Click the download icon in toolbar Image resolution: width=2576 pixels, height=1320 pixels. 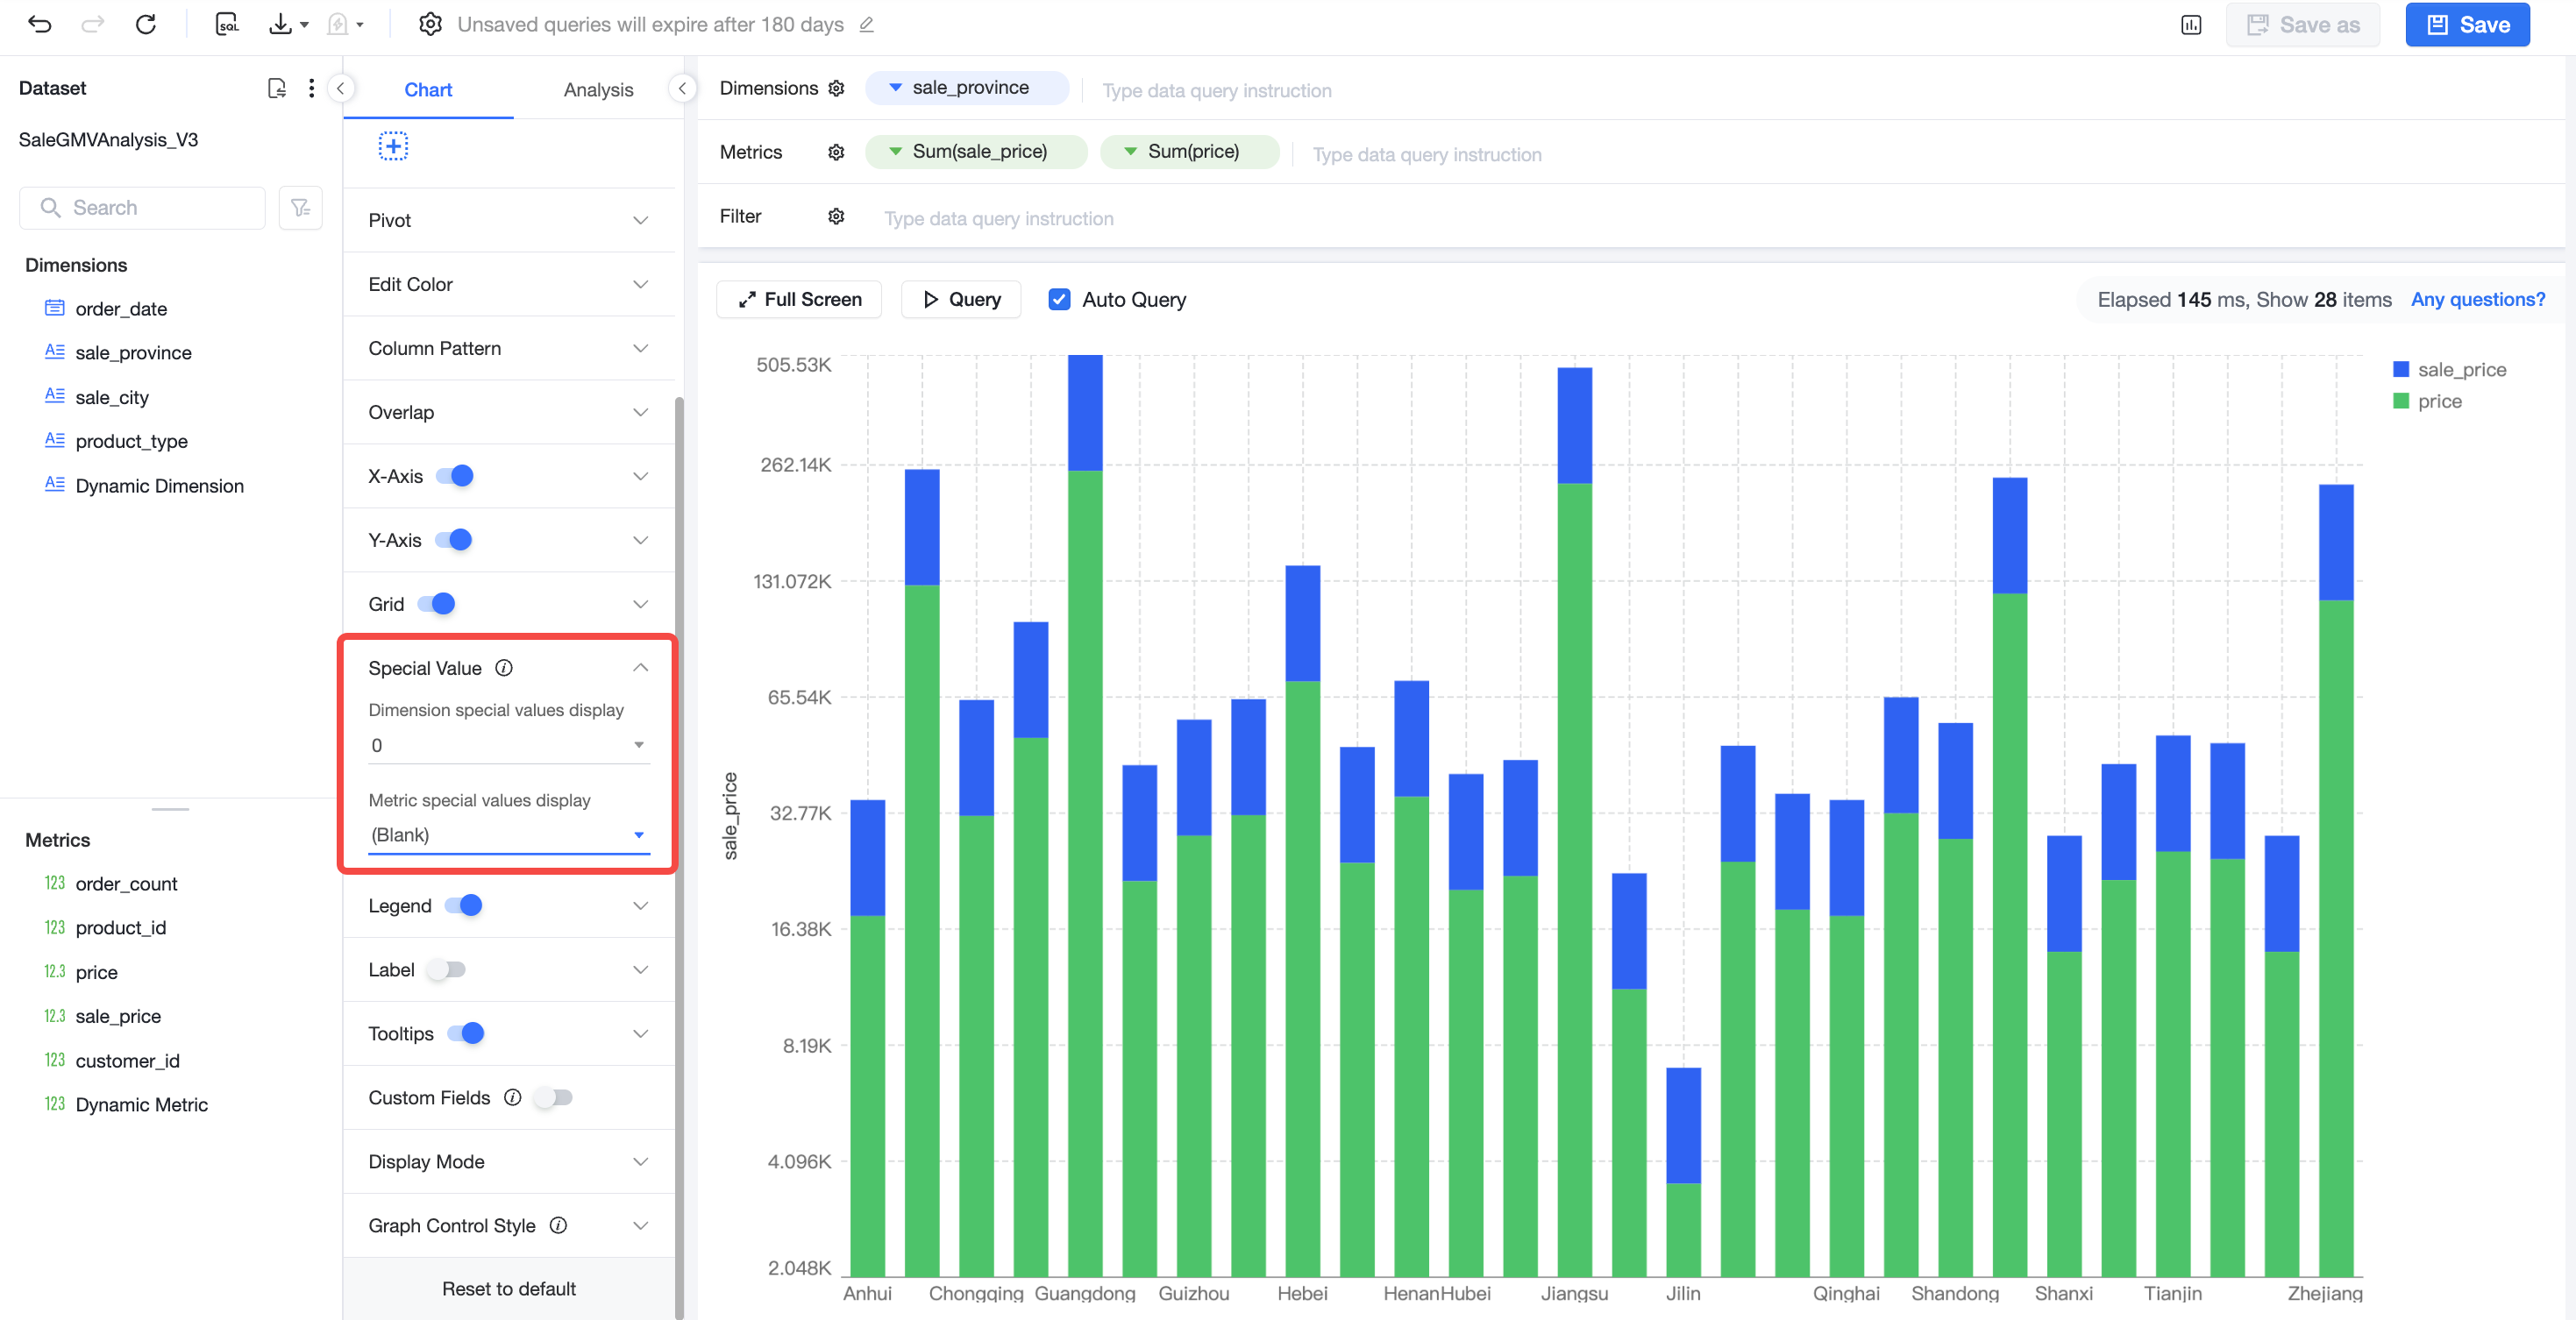point(280,24)
